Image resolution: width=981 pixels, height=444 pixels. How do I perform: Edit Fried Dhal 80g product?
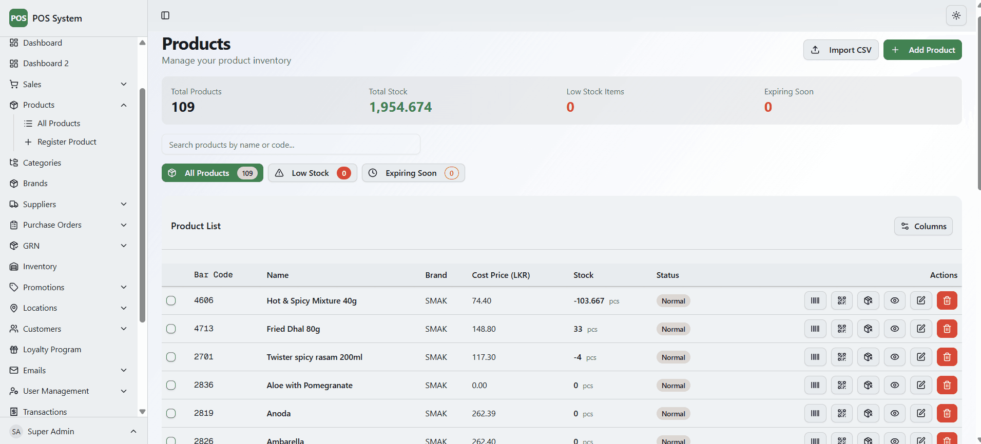(x=921, y=329)
